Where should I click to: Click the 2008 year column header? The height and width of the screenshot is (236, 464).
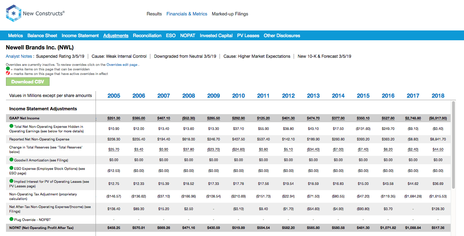189,96
